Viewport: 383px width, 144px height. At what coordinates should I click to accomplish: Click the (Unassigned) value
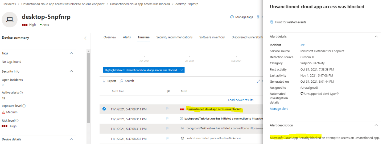309,88
